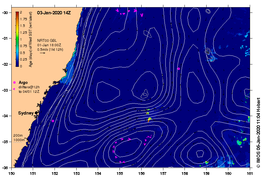Screen dimensions: 262x179
Task: Click the Sydney label
Action: click(x=26, y=113)
